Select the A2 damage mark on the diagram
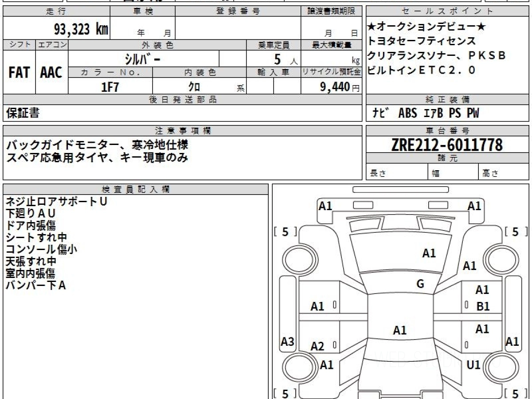The image size is (532, 399). (x=317, y=346)
